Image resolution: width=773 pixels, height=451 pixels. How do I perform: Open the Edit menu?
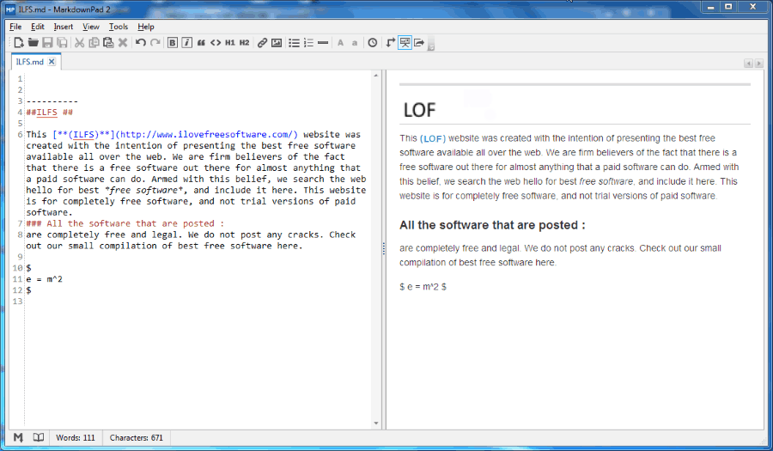point(38,27)
